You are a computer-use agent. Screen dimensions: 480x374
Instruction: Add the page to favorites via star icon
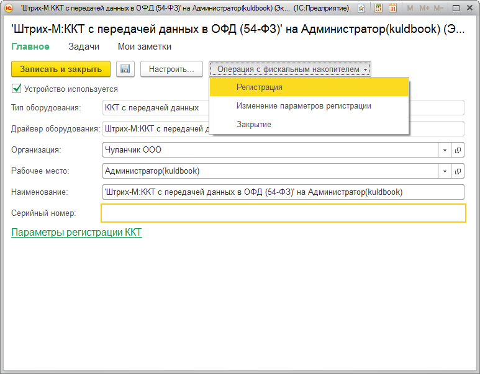coord(361,9)
